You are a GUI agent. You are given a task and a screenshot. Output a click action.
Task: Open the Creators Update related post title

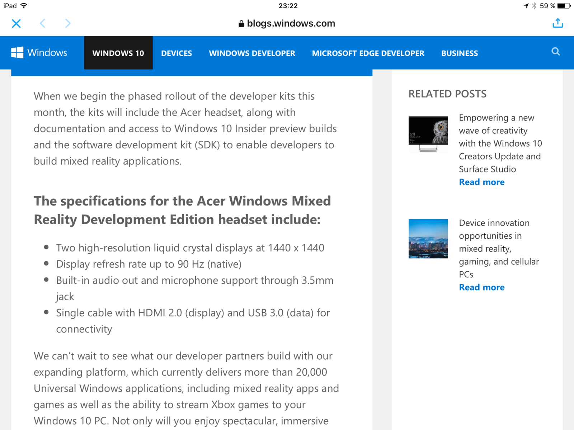(x=500, y=143)
